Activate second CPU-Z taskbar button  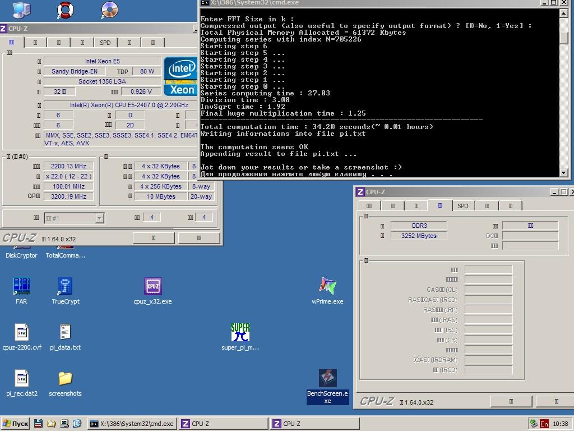(x=315, y=423)
